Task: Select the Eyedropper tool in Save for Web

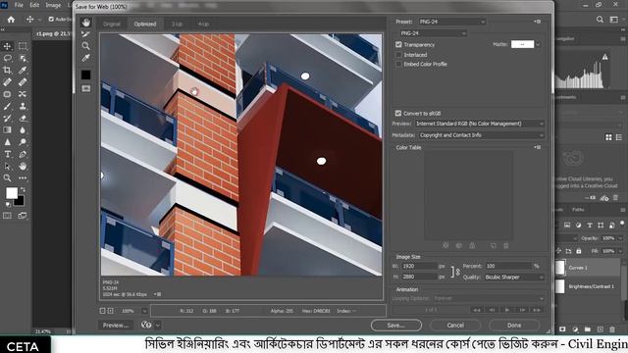Action: 85,59
